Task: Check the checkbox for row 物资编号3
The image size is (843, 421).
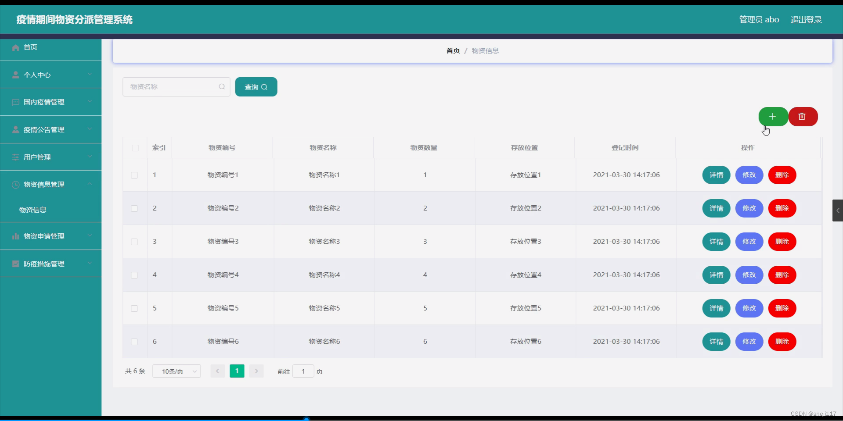Action: click(x=134, y=242)
